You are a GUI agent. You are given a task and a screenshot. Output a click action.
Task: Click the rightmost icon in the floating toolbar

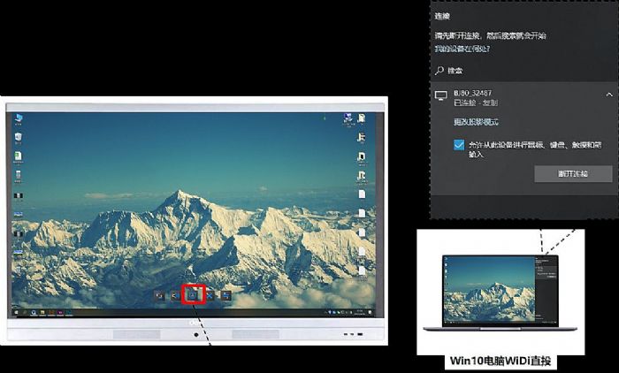227,296
